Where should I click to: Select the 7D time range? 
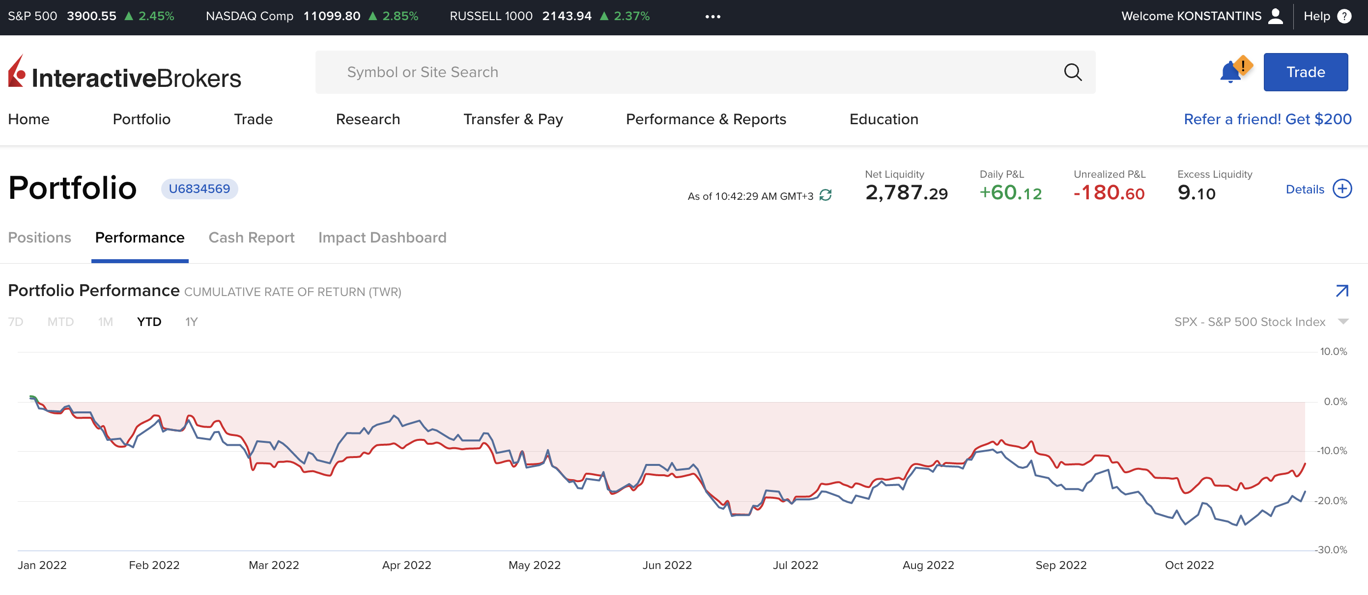tap(16, 322)
